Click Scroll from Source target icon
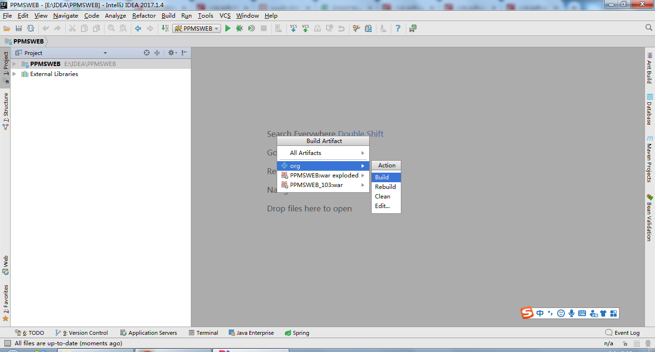The image size is (655, 352). (x=147, y=53)
